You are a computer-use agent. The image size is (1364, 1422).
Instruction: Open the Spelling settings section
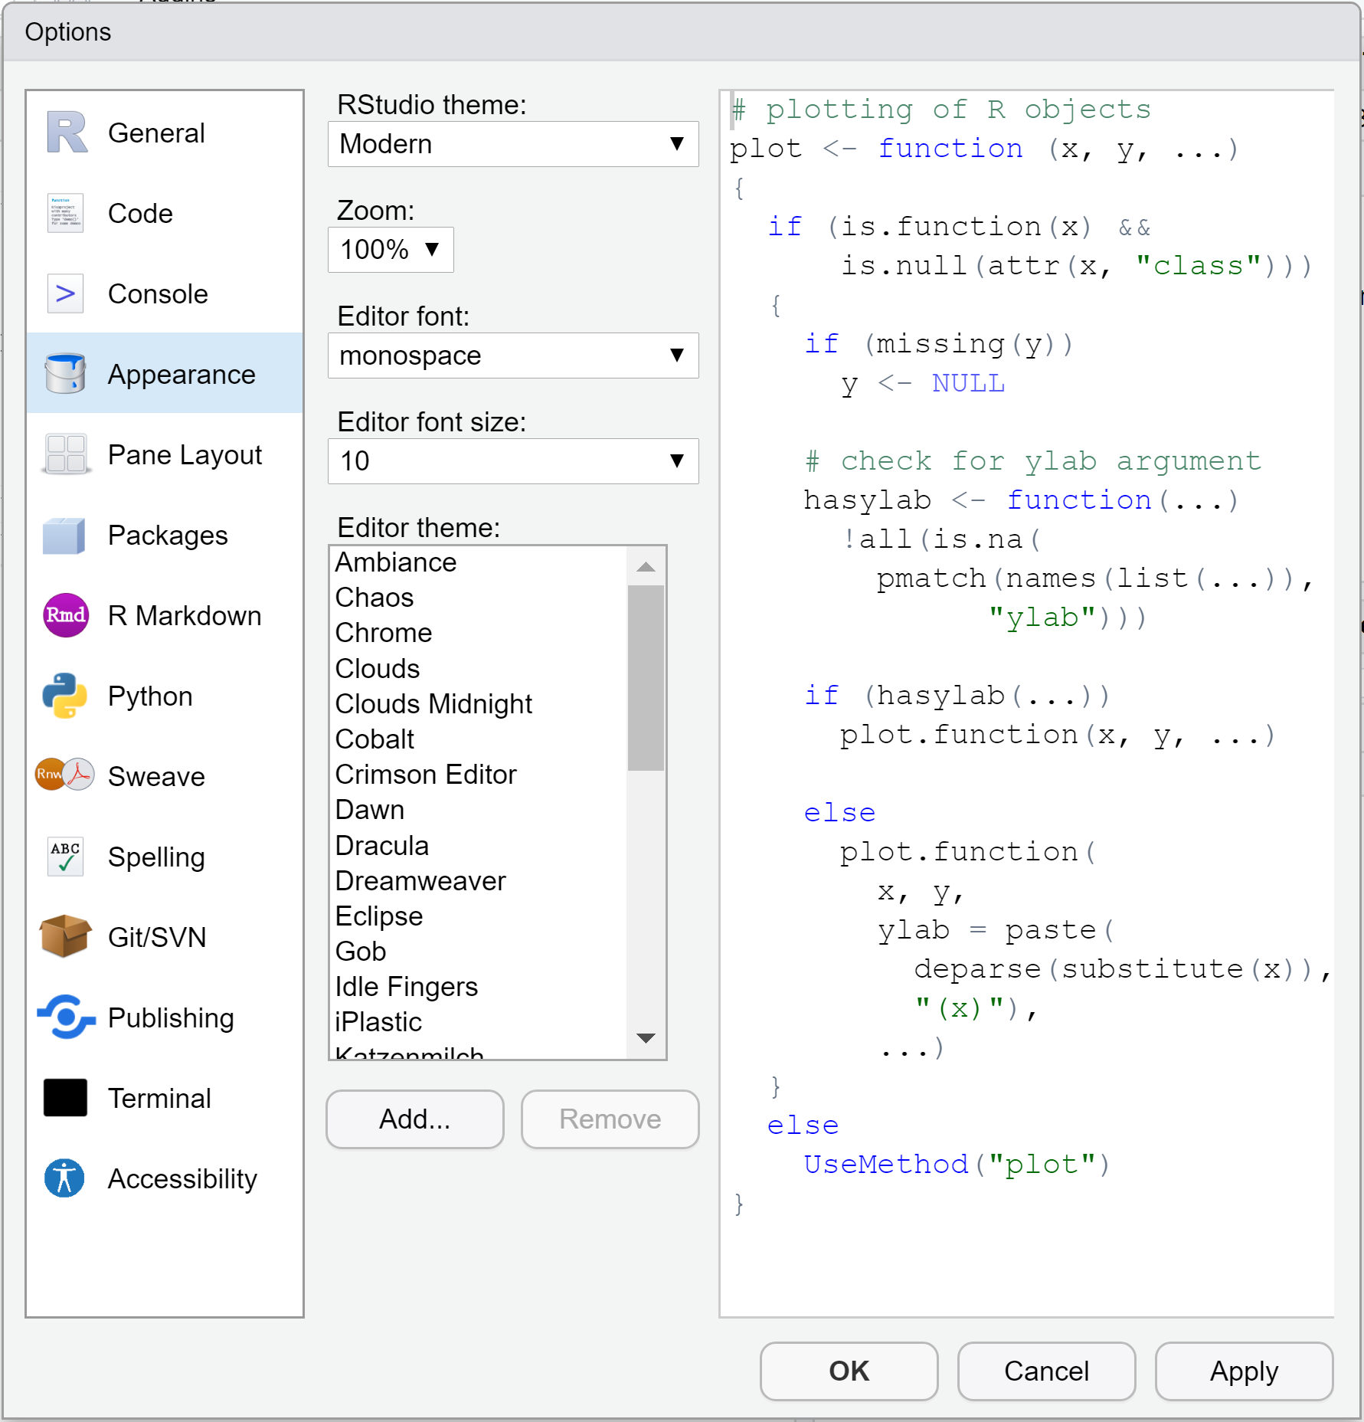click(x=165, y=857)
